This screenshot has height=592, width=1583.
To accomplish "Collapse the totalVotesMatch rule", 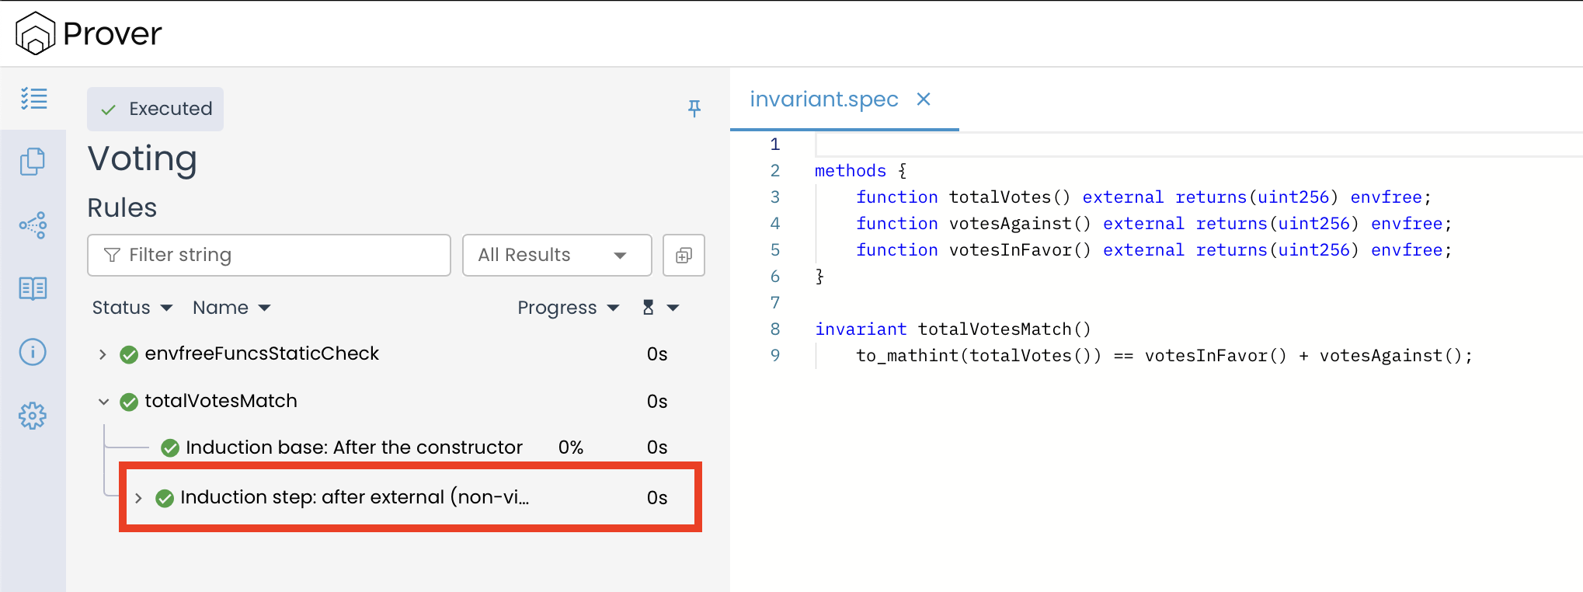I will coord(103,402).
